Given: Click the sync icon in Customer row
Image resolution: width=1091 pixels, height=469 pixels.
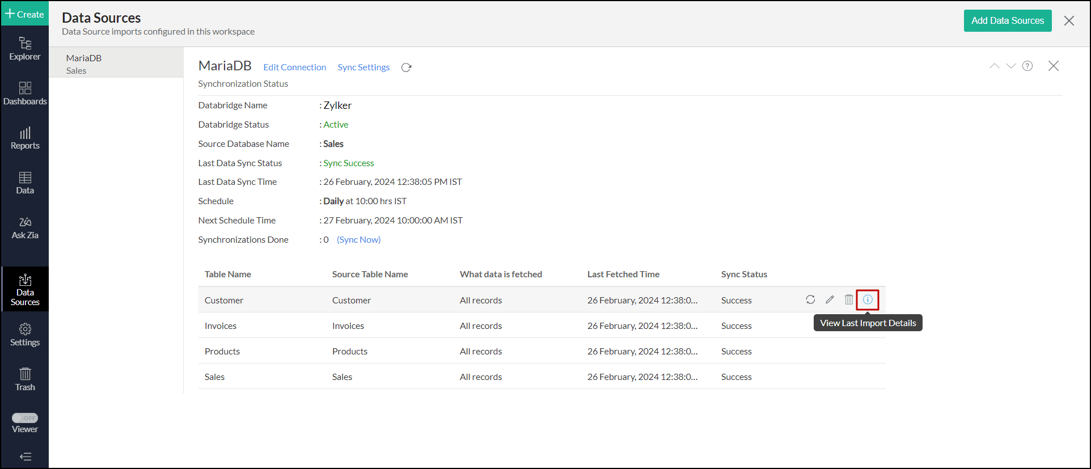Looking at the screenshot, I should pyautogui.click(x=810, y=299).
